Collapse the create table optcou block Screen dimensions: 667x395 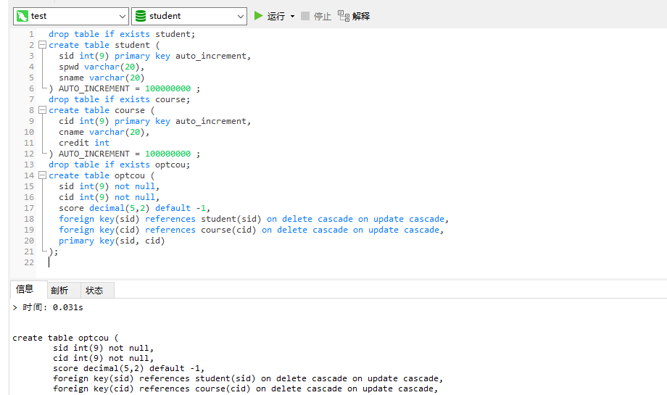(42, 175)
